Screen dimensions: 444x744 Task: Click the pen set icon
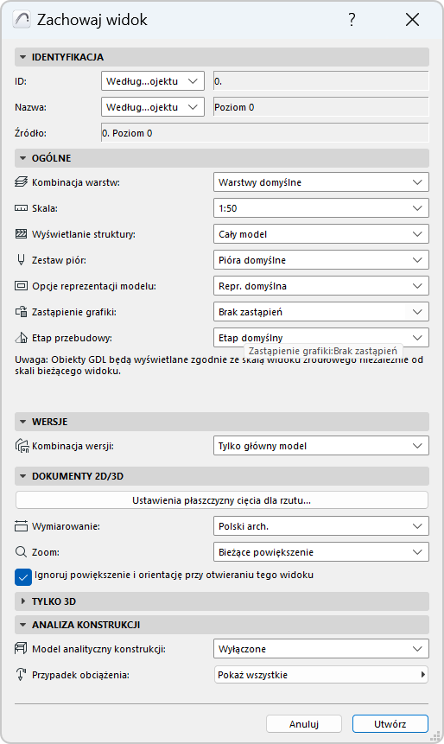(x=21, y=259)
